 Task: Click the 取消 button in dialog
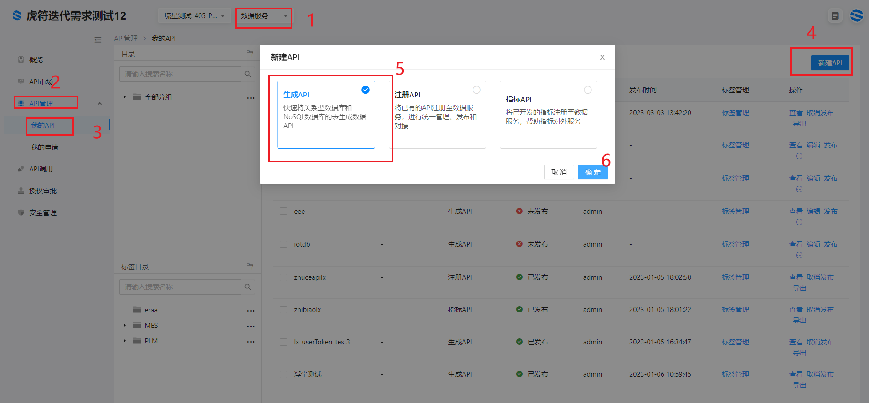tap(559, 172)
